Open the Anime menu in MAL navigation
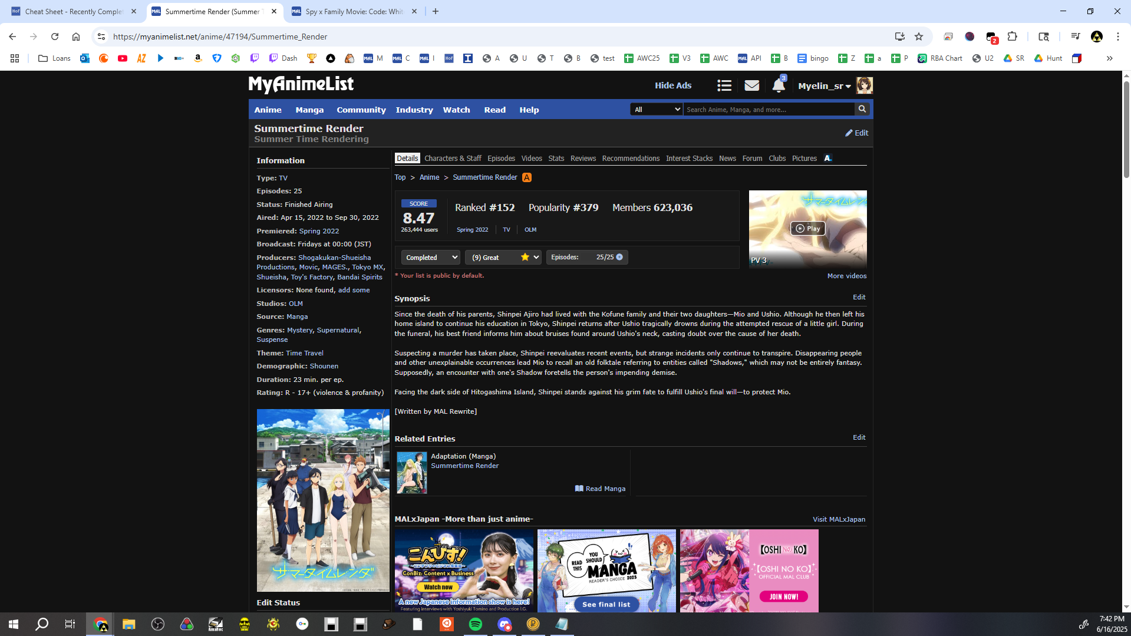The image size is (1131, 636). (268, 110)
